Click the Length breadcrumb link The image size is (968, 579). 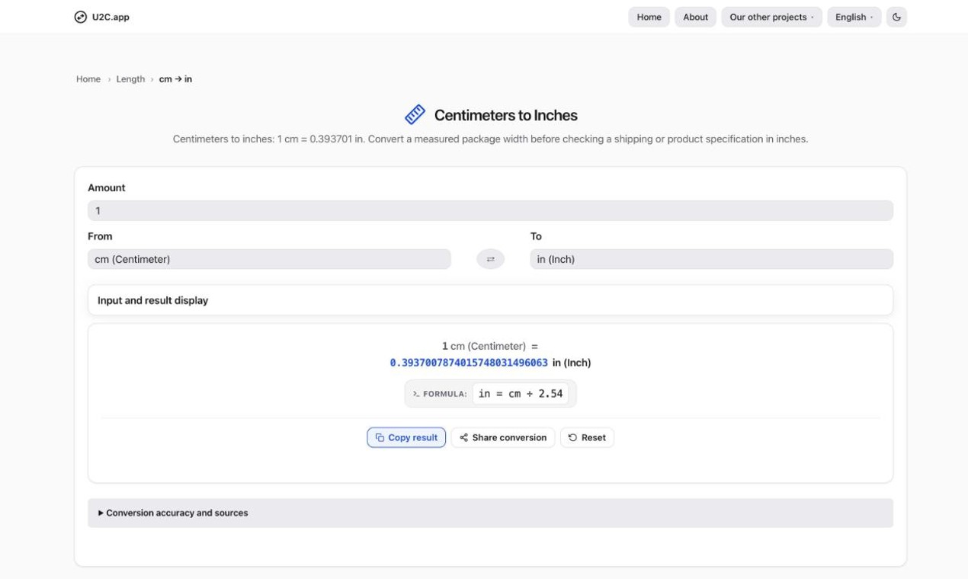(130, 79)
